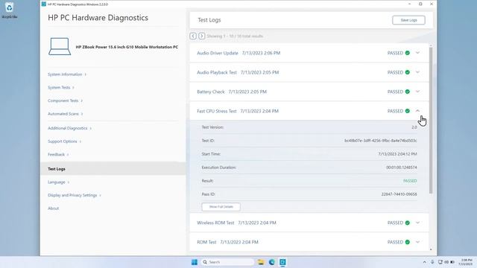Launch Microsoft Edge from taskbar
The image size is (477, 268).
tap(271, 262)
